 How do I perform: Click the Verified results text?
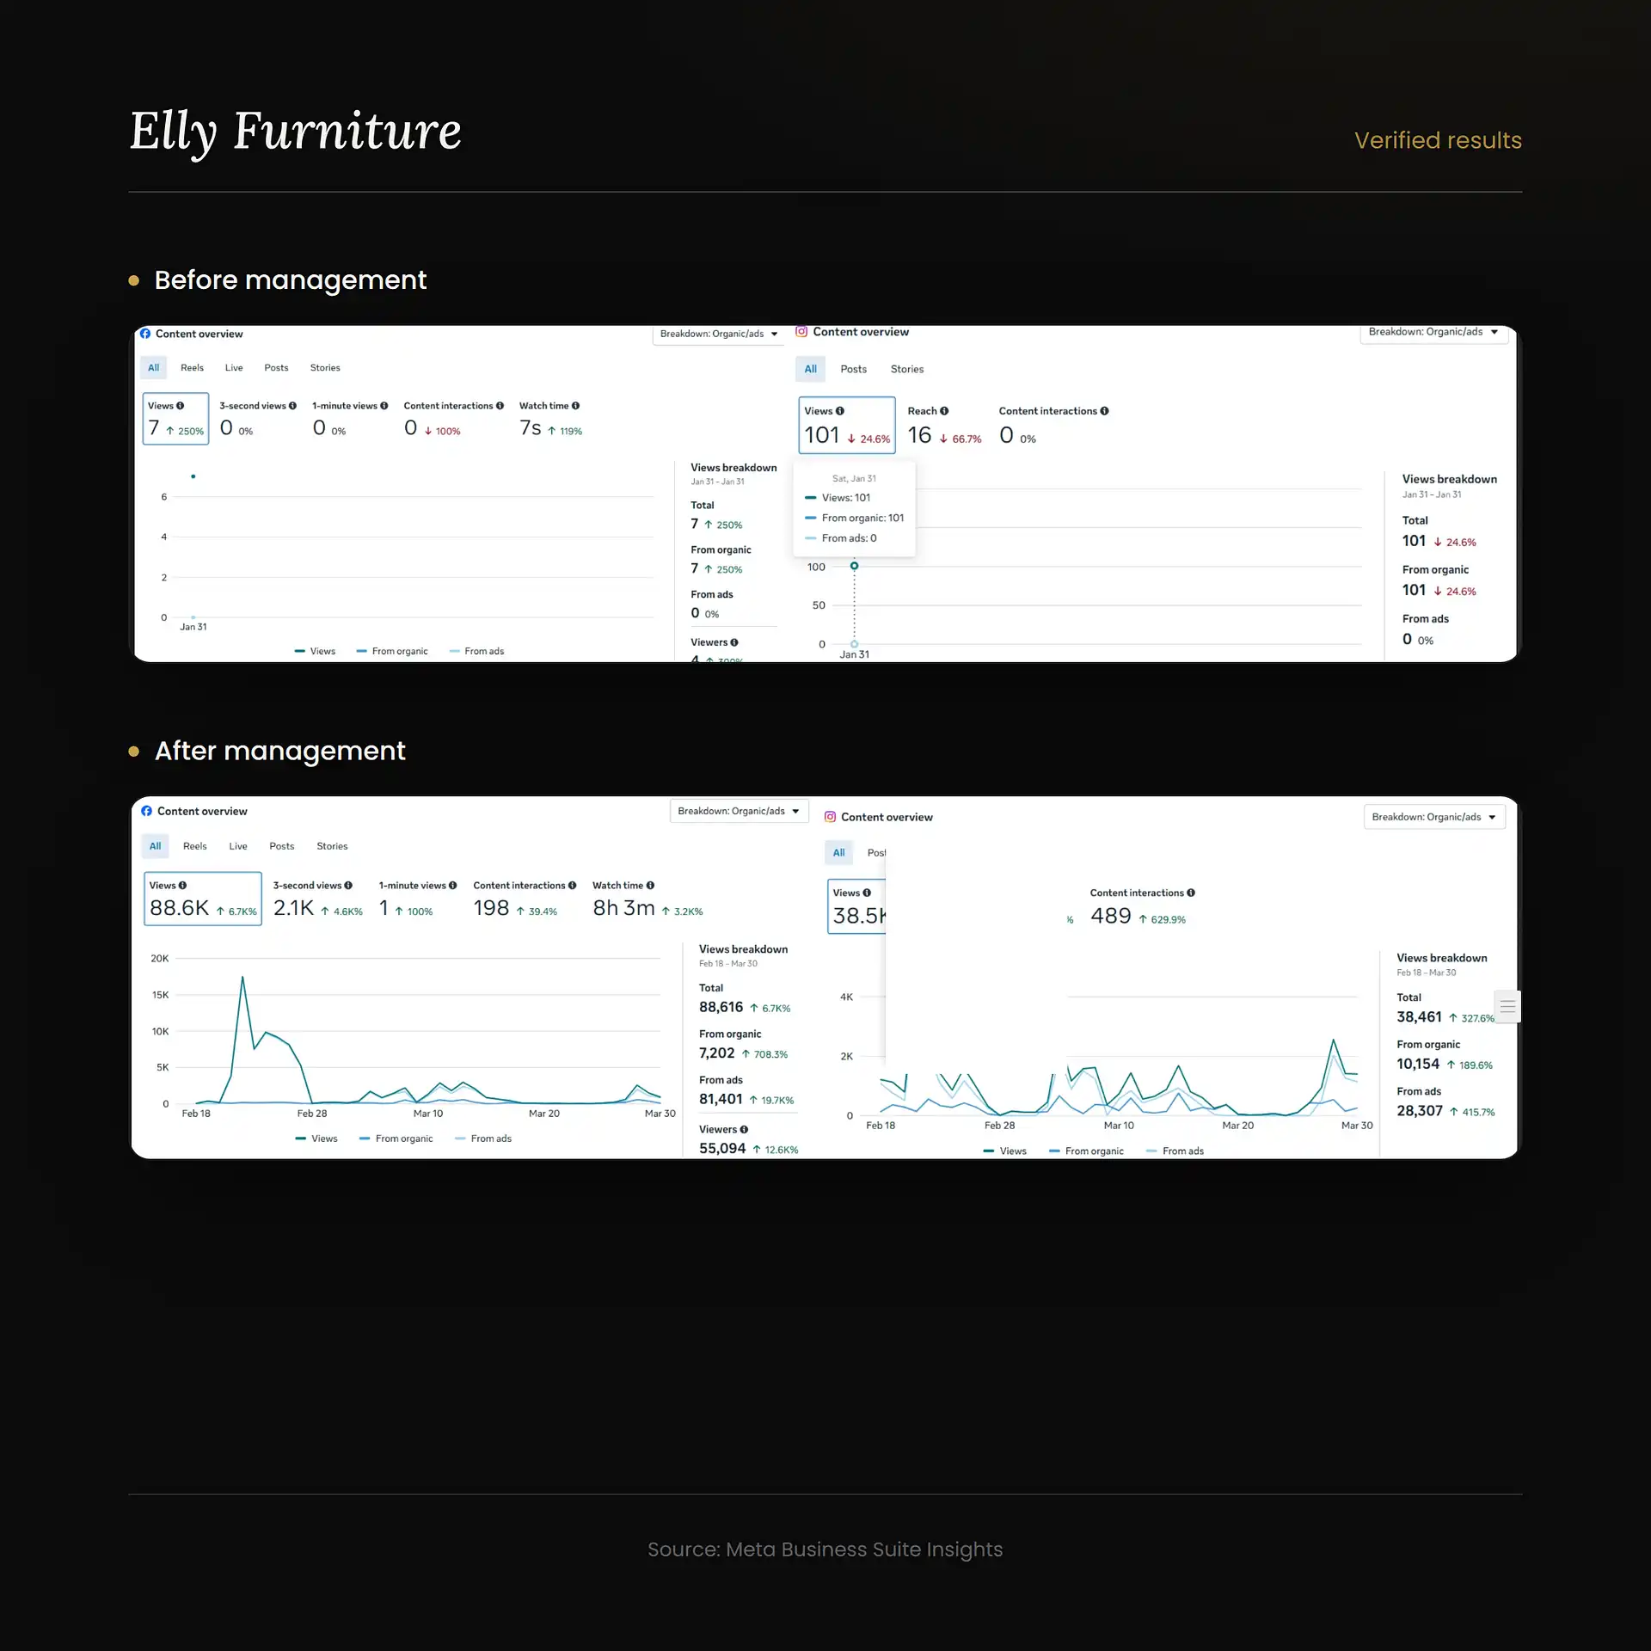[1438, 140]
